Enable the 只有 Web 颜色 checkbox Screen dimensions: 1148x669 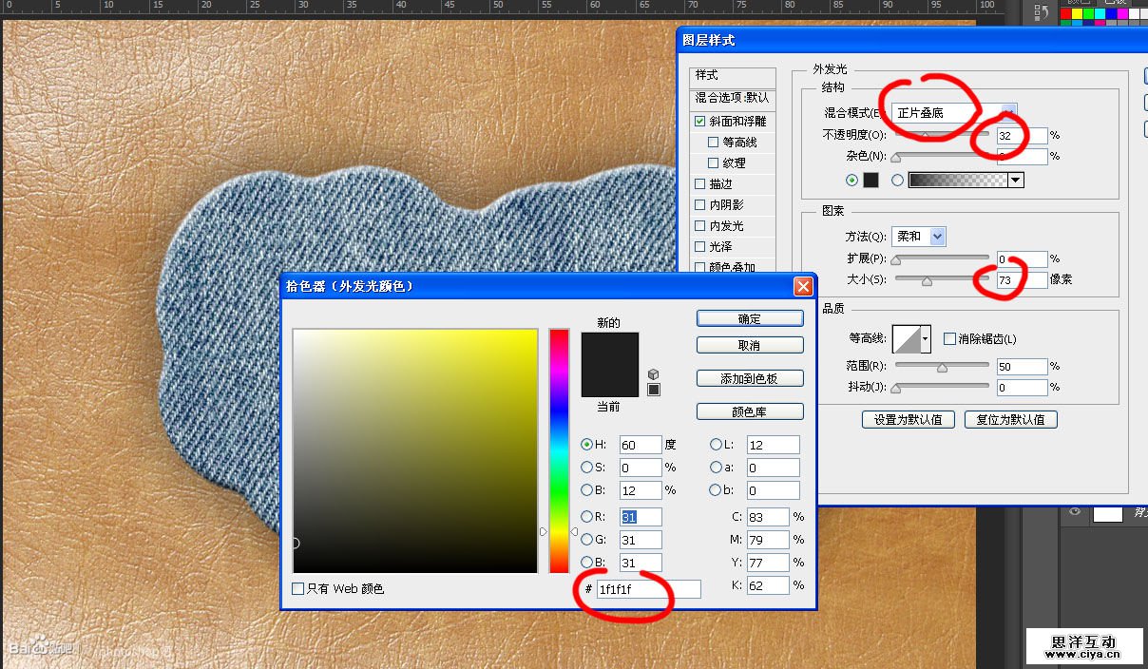pyautogui.click(x=298, y=589)
